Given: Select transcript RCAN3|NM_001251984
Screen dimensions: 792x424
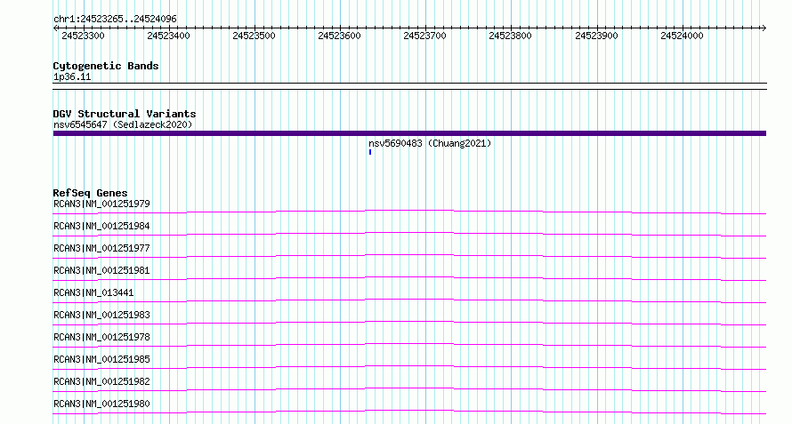Looking at the screenshot, I should tap(101, 226).
